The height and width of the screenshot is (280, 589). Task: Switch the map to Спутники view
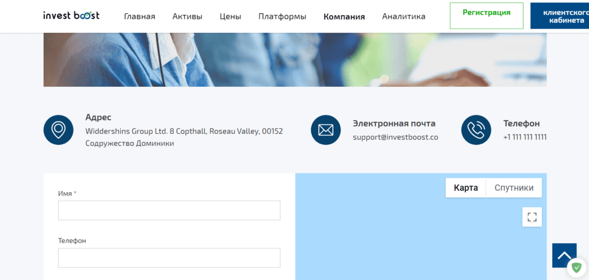pyautogui.click(x=514, y=187)
